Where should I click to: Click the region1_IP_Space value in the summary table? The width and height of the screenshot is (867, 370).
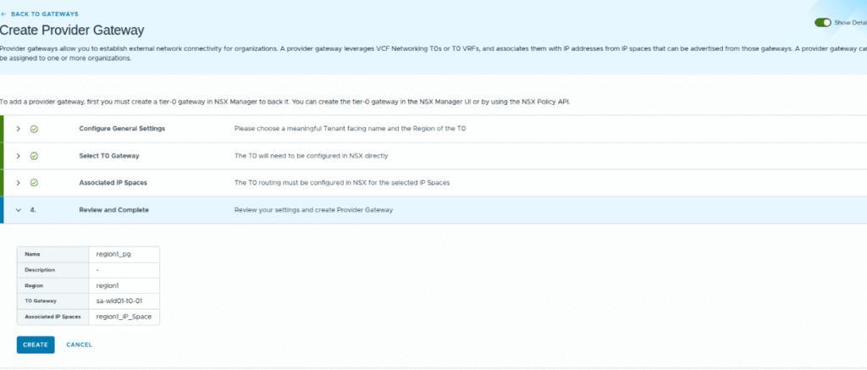click(x=124, y=317)
